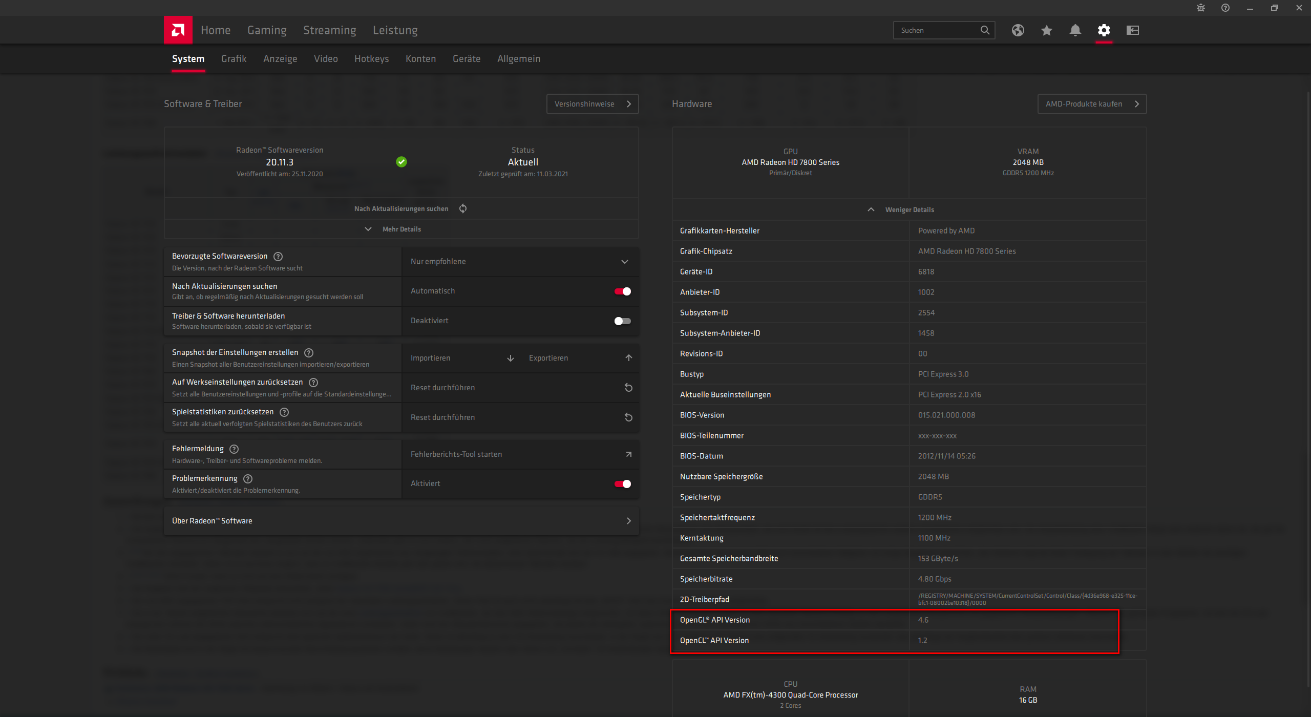Image resolution: width=1311 pixels, height=717 pixels.
Task: Switch to Konten settings tab
Action: [x=421, y=59]
